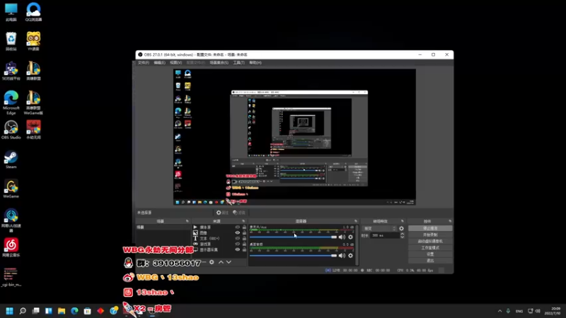Open 5E对战平台 desktop shortcut
The height and width of the screenshot is (318, 566).
pyautogui.click(x=11, y=71)
